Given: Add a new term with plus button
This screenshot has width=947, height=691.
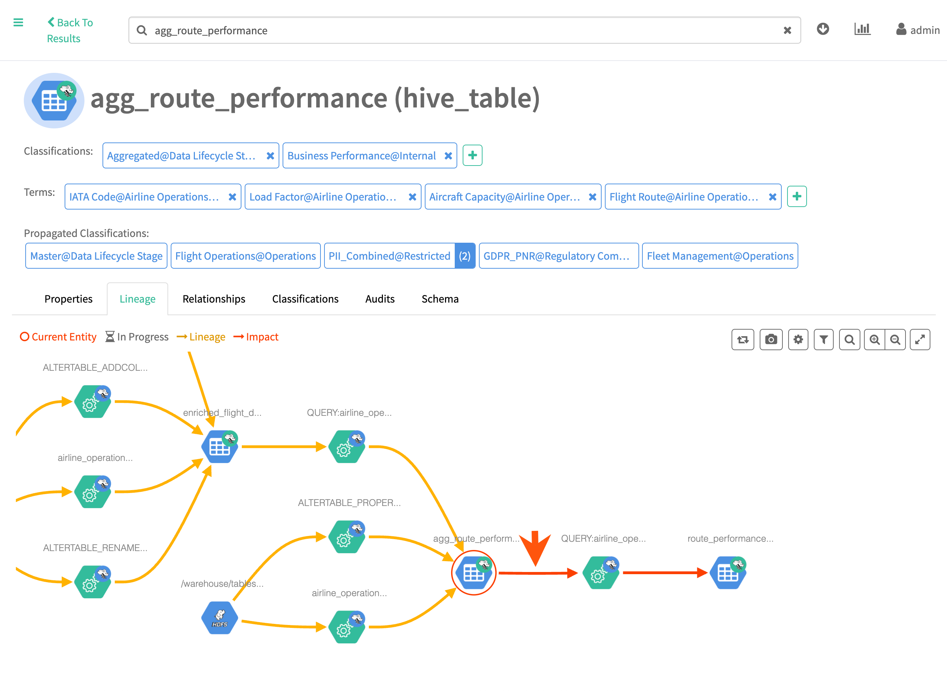Looking at the screenshot, I should click(797, 196).
